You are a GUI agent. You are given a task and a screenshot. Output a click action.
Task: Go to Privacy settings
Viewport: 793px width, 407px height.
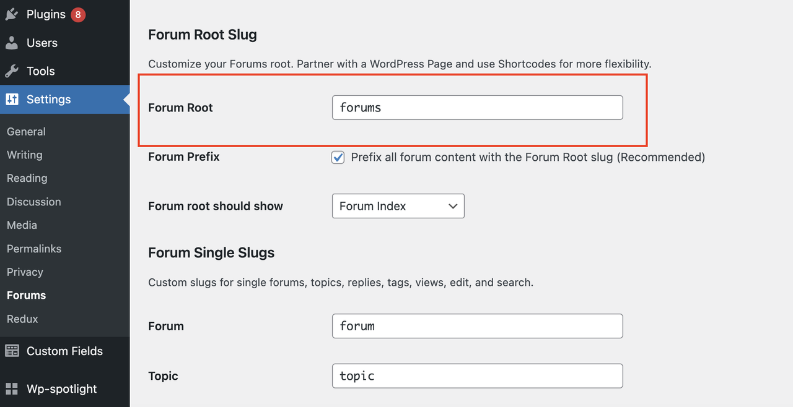[x=25, y=272]
